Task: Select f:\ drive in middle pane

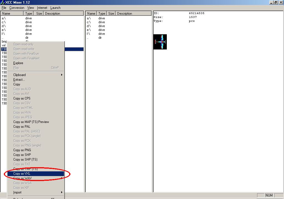Action: pyautogui.click(x=88, y=34)
